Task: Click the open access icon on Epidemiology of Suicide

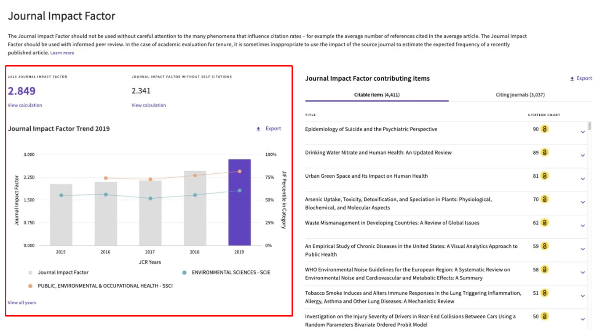Action: [x=544, y=129]
